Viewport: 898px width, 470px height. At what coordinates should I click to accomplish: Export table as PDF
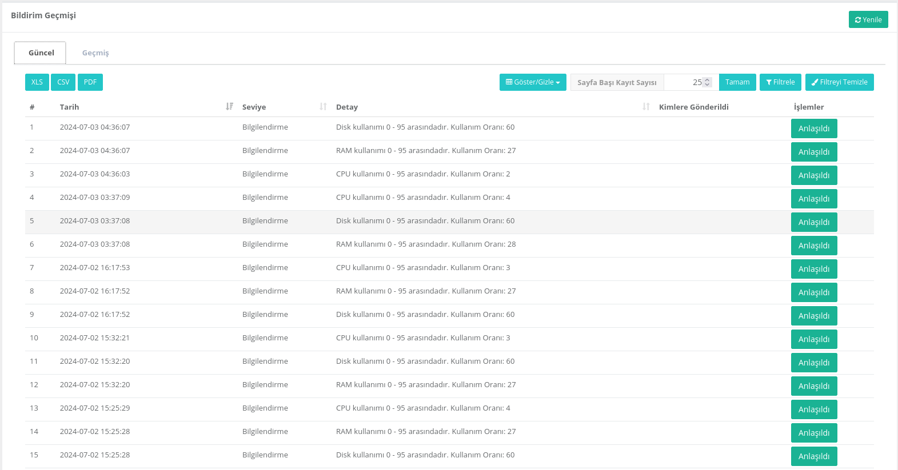coord(90,82)
